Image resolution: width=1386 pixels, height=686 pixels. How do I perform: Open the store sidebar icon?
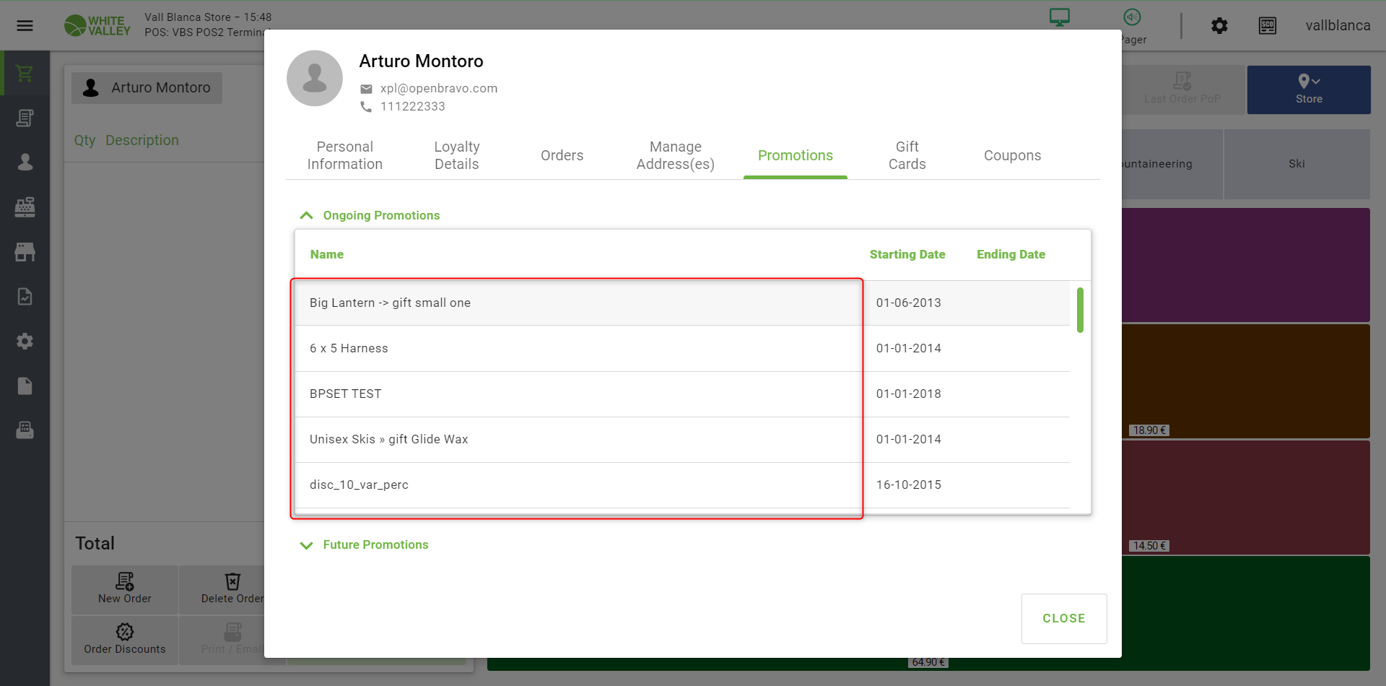(25, 252)
